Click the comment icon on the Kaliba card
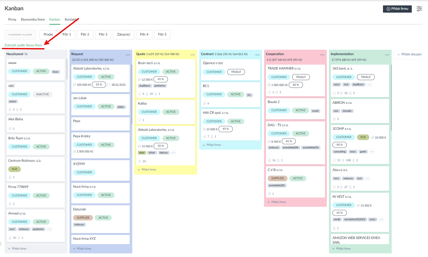 point(140,120)
